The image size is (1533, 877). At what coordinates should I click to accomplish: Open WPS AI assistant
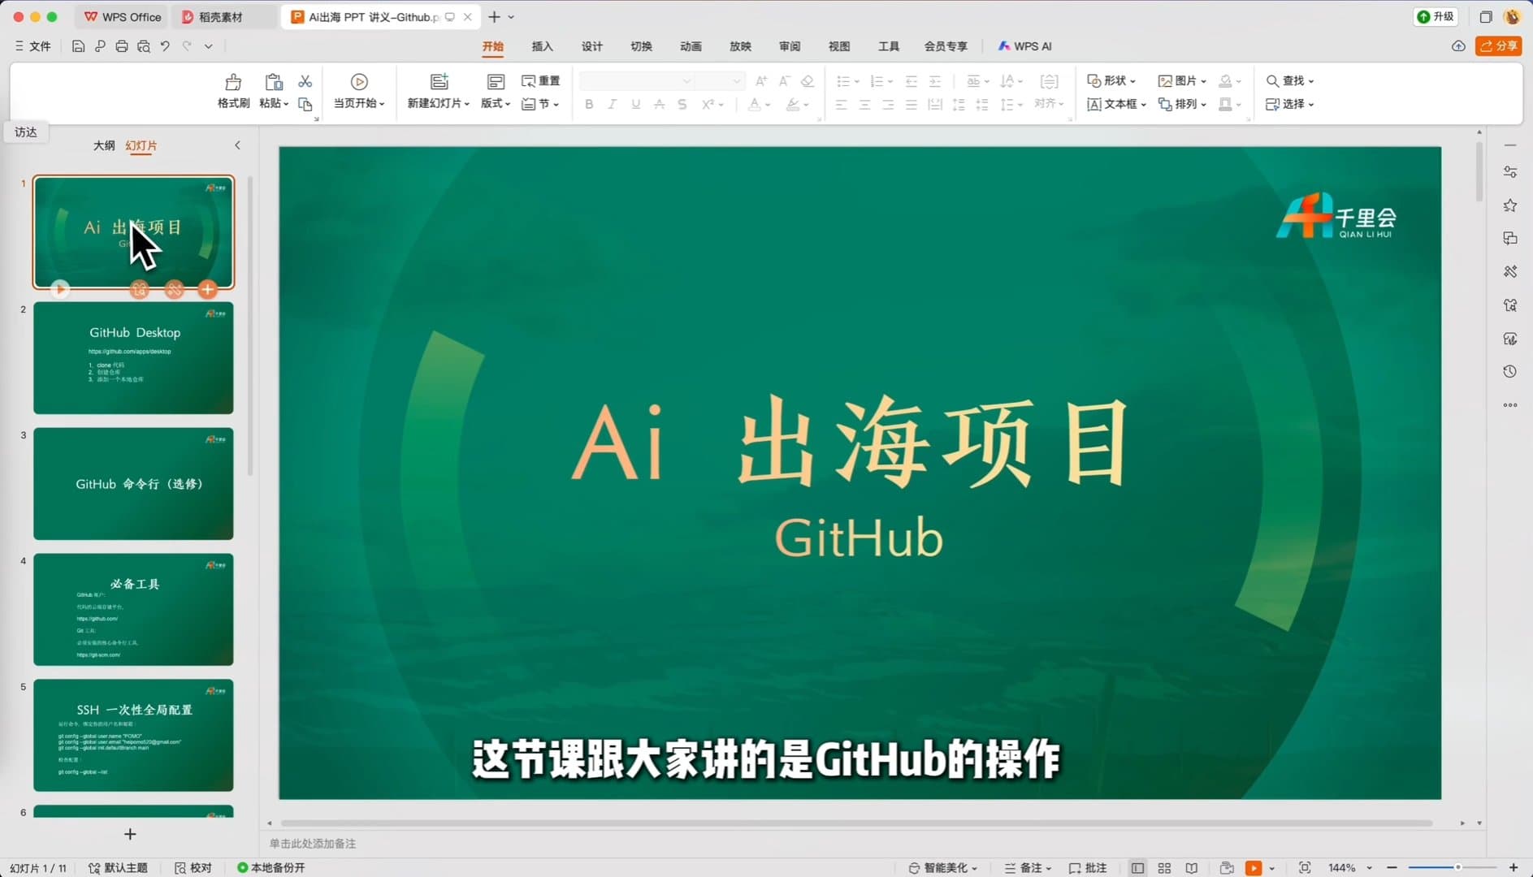[1024, 46]
